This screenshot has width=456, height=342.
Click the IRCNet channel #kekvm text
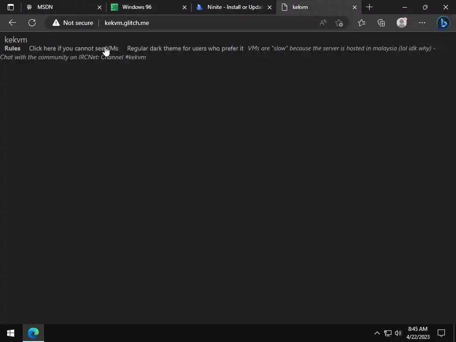73,57
